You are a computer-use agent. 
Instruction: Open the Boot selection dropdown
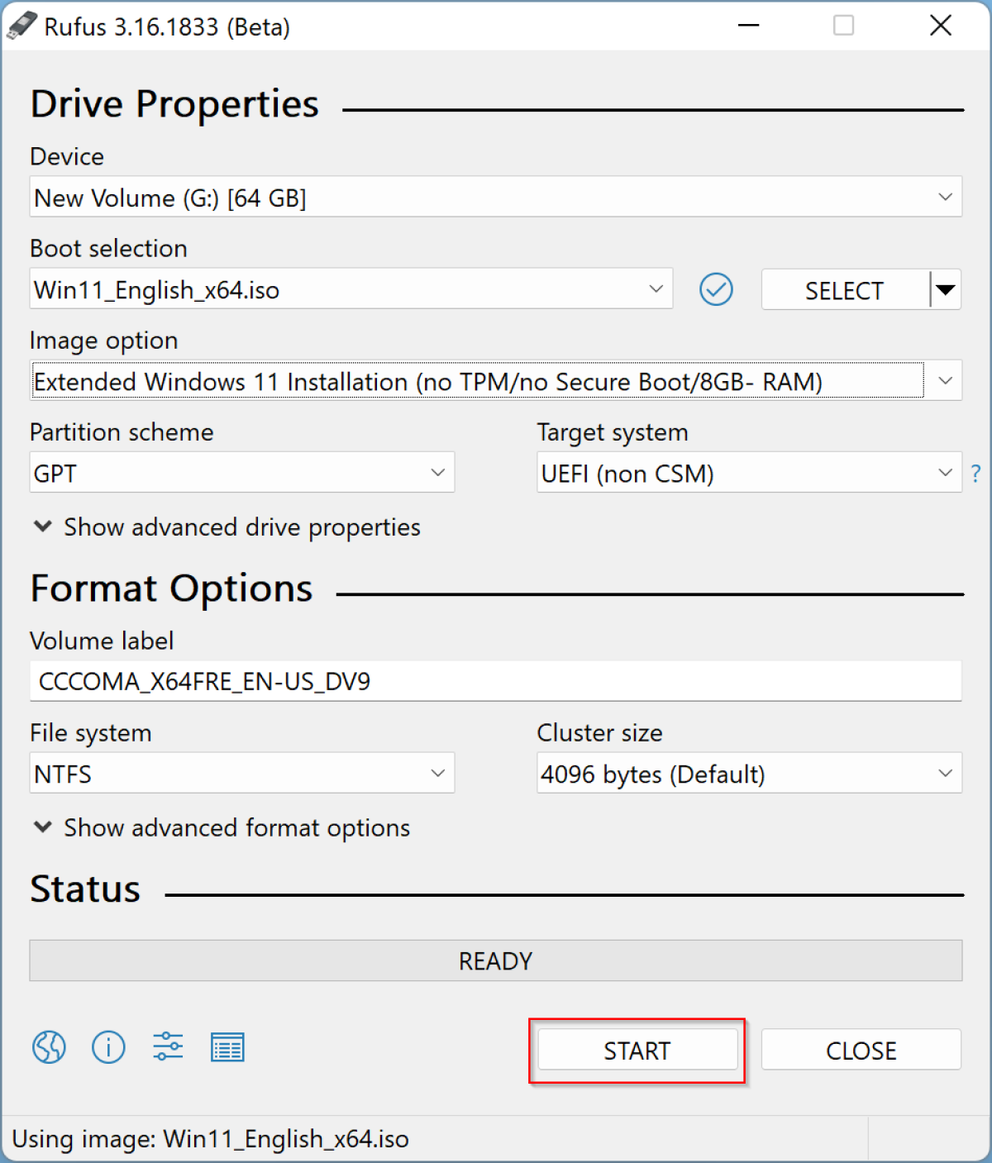tap(351, 288)
